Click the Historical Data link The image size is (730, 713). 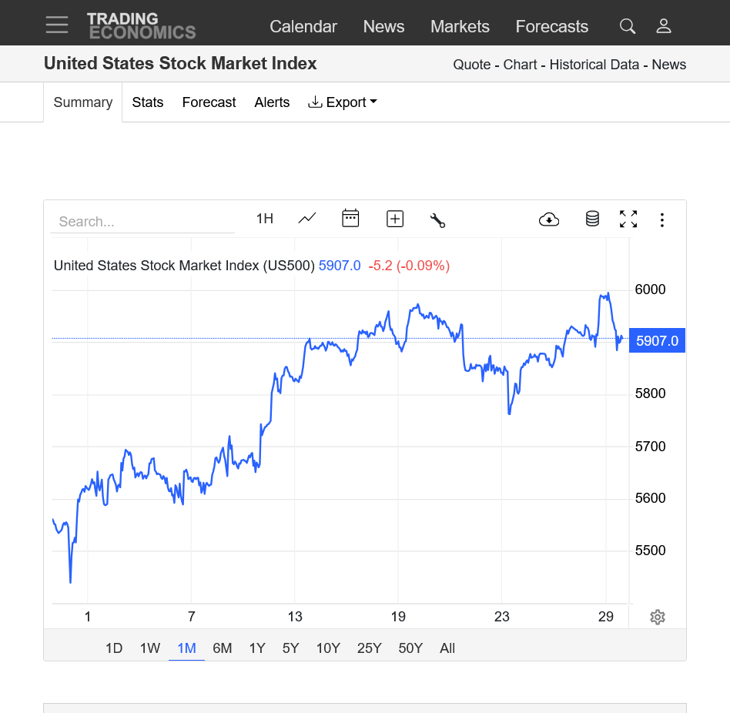pyautogui.click(x=594, y=64)
